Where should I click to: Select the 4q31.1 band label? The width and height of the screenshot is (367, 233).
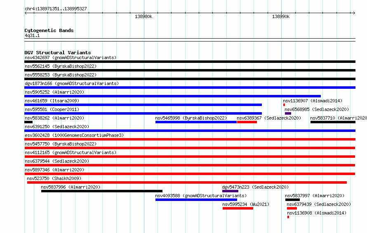32,35
